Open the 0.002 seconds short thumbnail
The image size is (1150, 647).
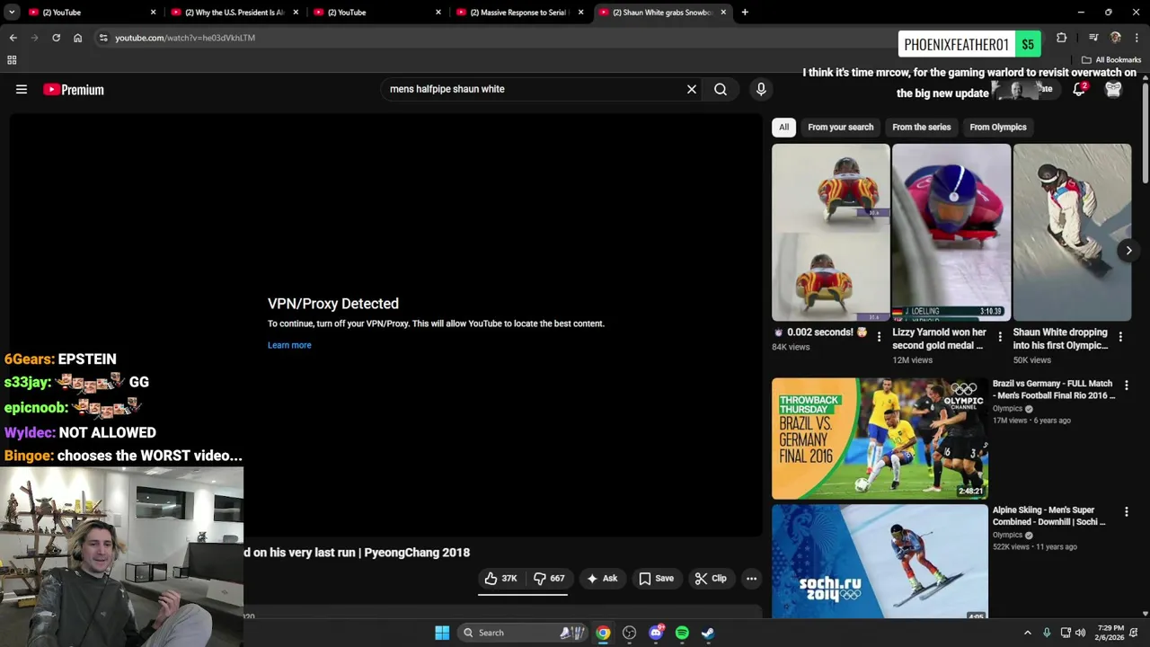click(830, 232)
